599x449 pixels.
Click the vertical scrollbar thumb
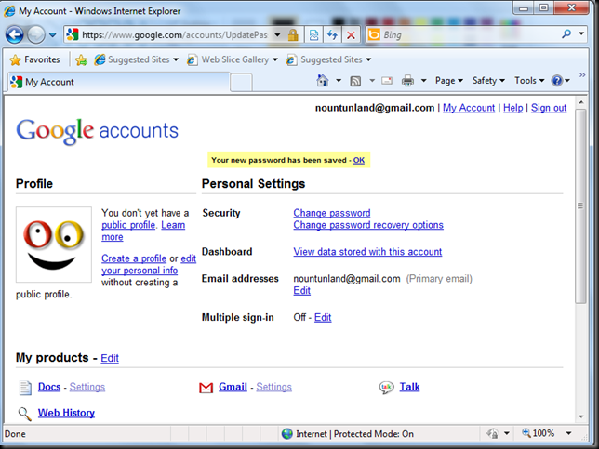point(580,206)
